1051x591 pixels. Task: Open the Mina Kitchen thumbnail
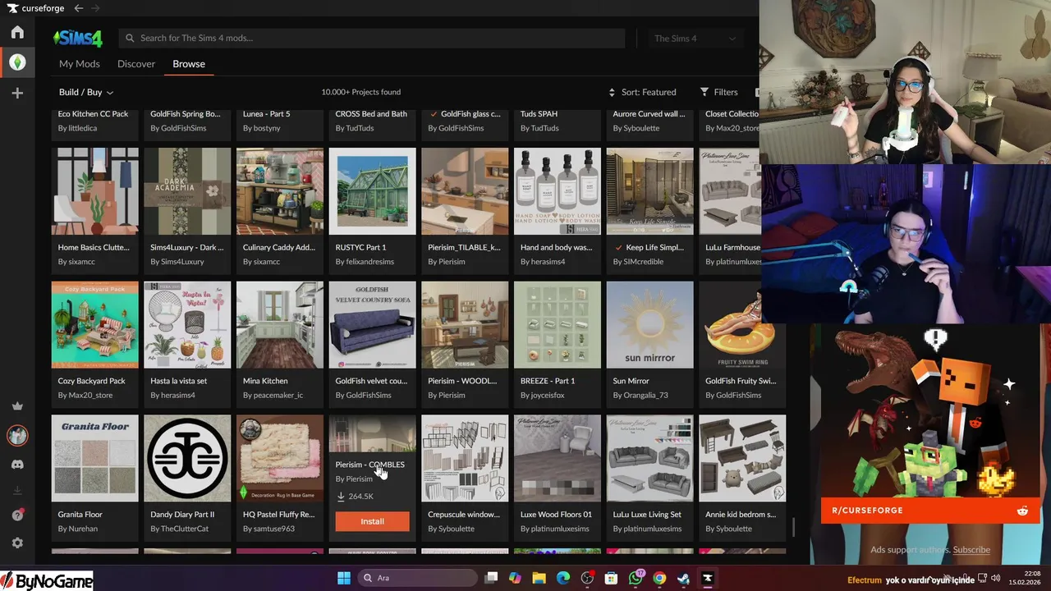280,325
